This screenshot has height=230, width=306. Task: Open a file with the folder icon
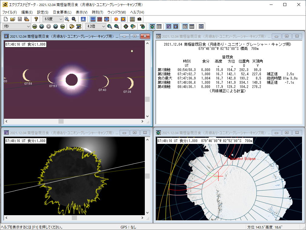tap(13, 19)
